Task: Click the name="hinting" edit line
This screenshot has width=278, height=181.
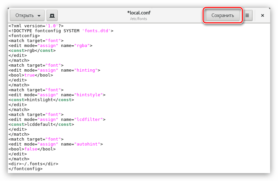Action: (x=54, y=70)
